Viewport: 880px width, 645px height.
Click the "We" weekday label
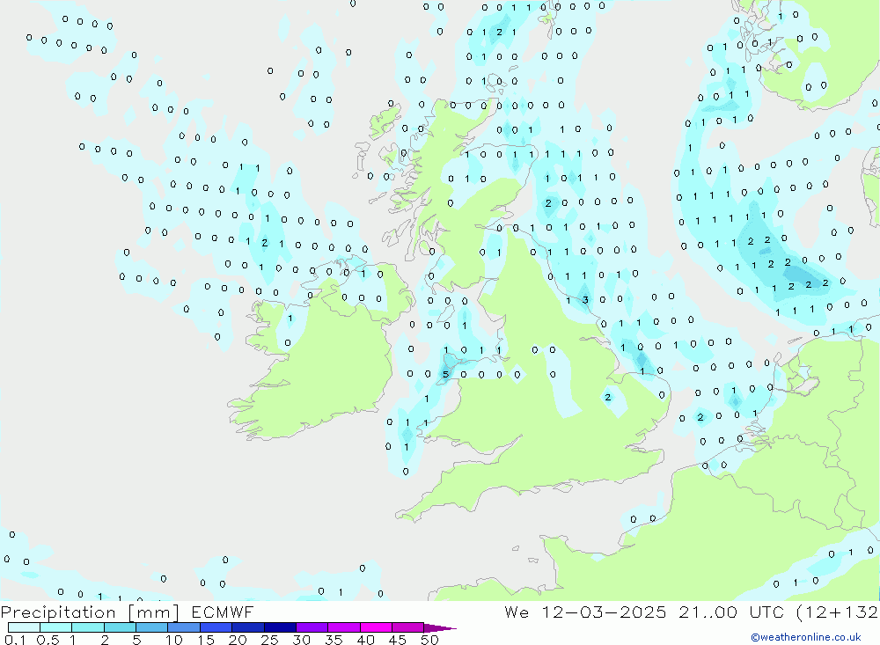[x=517, y=612]
